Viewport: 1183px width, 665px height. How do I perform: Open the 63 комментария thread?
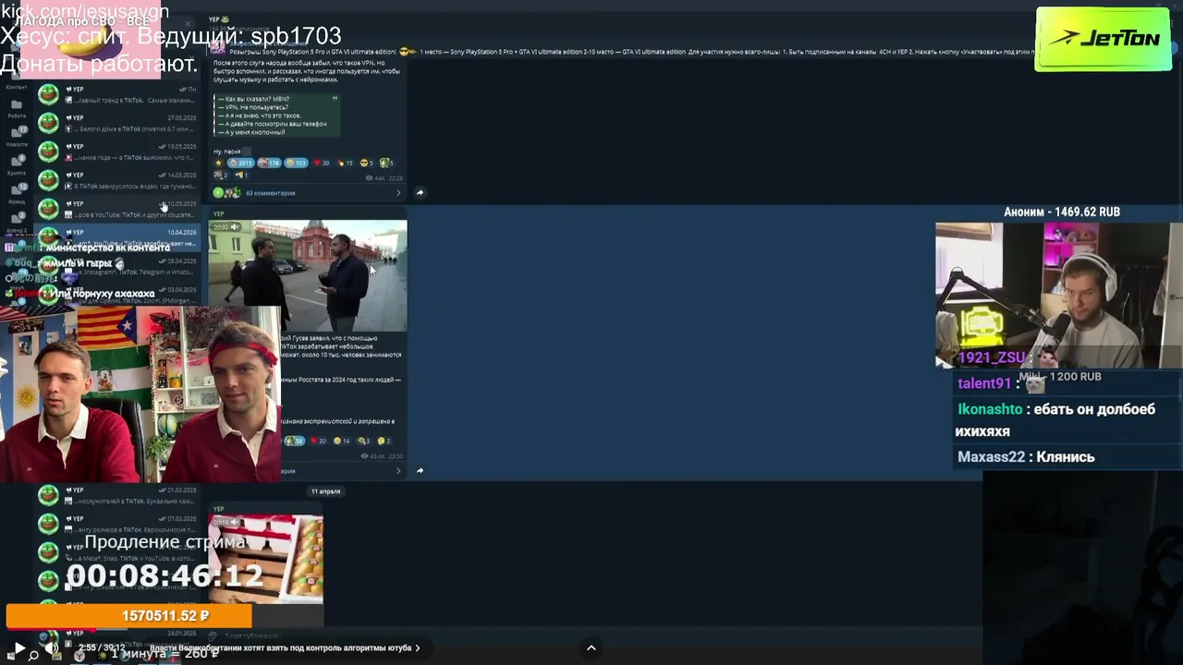(x=270, y=193)
